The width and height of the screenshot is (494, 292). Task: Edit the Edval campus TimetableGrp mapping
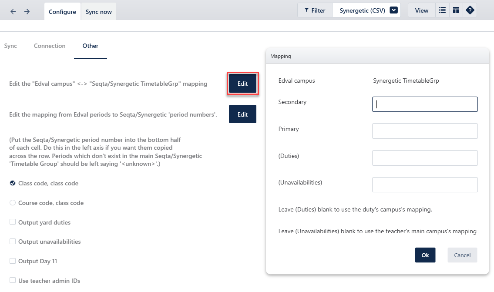pos(242,84)
